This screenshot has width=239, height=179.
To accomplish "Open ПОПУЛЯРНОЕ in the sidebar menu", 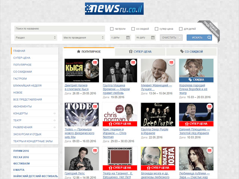I will 35,65.
